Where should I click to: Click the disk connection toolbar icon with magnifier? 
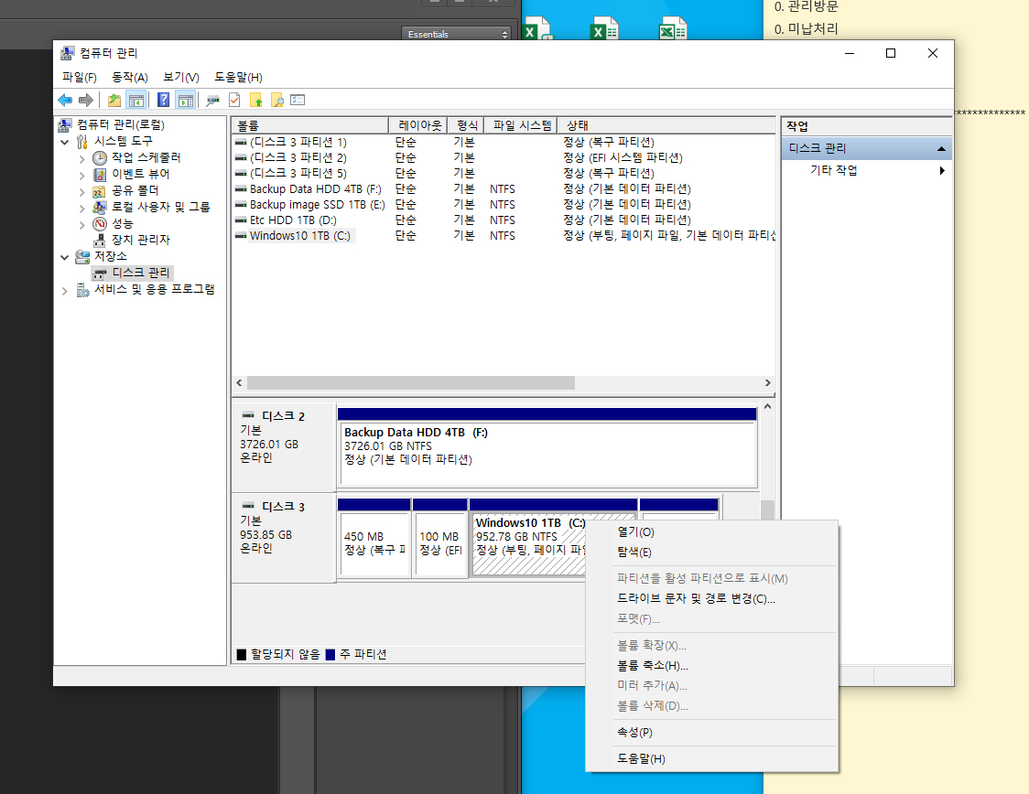[212, 101]
